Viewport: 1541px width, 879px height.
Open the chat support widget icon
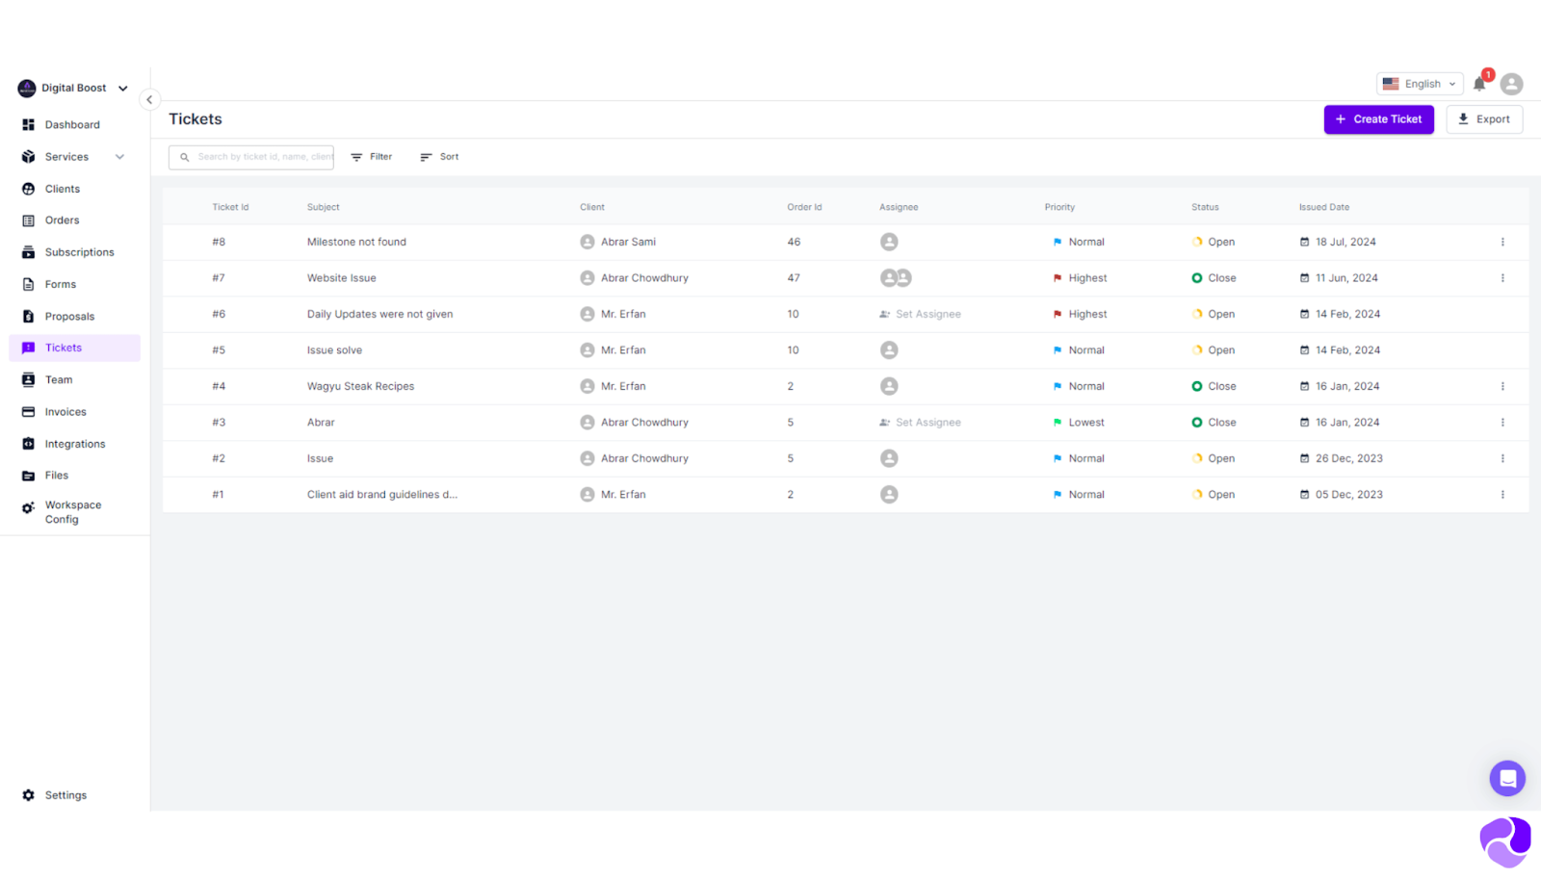click(1506, 778)
